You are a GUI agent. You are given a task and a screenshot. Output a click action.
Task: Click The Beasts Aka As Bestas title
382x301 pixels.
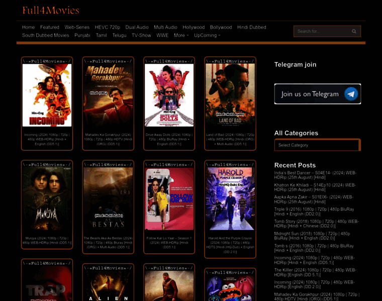(108, 243)
